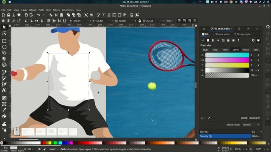
Task: Choose Unset paint question mark
Action: [238, 41]
